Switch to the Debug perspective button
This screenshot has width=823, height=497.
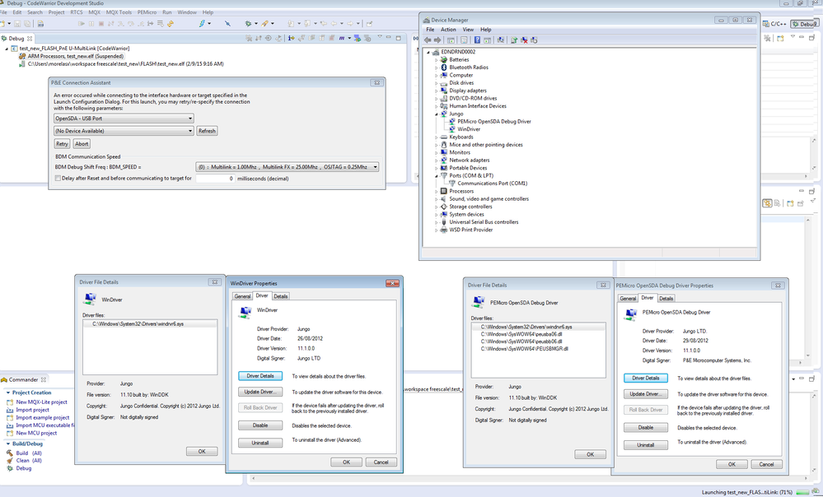[804, 24]
